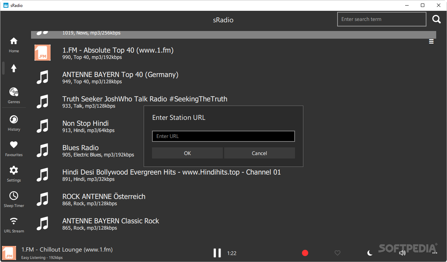
Task: Click music note beside Blues Radio
Action: 43,150
